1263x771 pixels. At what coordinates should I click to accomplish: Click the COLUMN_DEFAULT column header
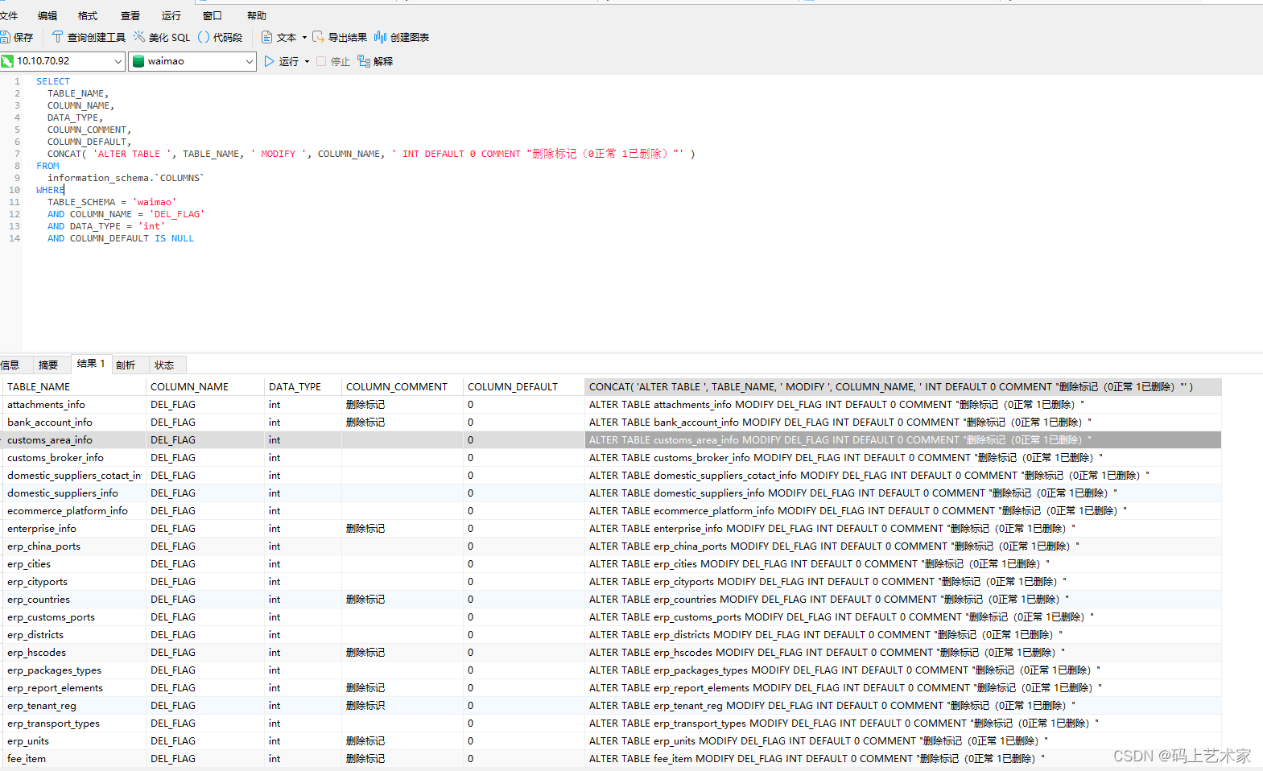point(524,386)
